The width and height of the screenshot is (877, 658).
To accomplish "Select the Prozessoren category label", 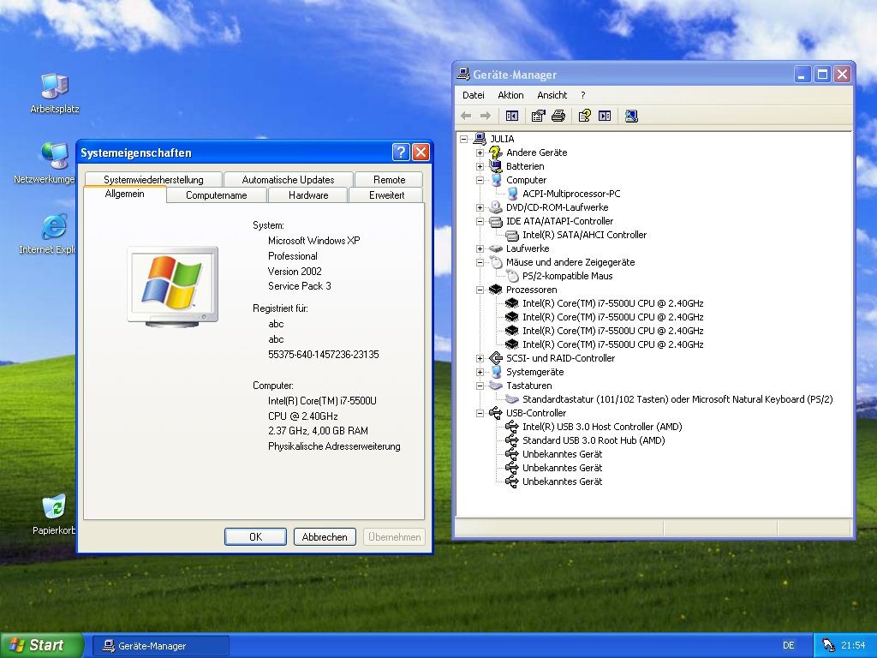I will pyautogui.click(x=531, y=290).
